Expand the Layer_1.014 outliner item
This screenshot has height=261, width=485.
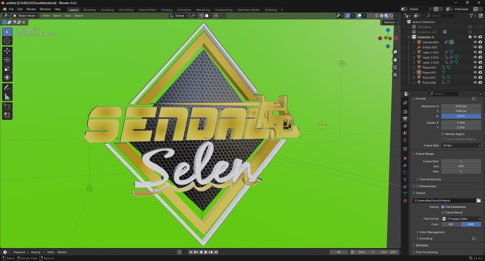click(414, 57)
